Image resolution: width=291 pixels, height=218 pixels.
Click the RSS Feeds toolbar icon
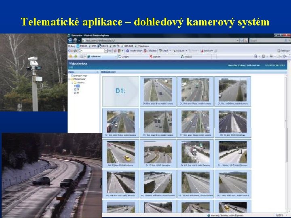[x=264, y=56]
